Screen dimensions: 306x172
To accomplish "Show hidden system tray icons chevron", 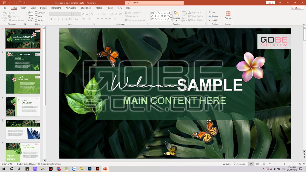I will 263,169.
